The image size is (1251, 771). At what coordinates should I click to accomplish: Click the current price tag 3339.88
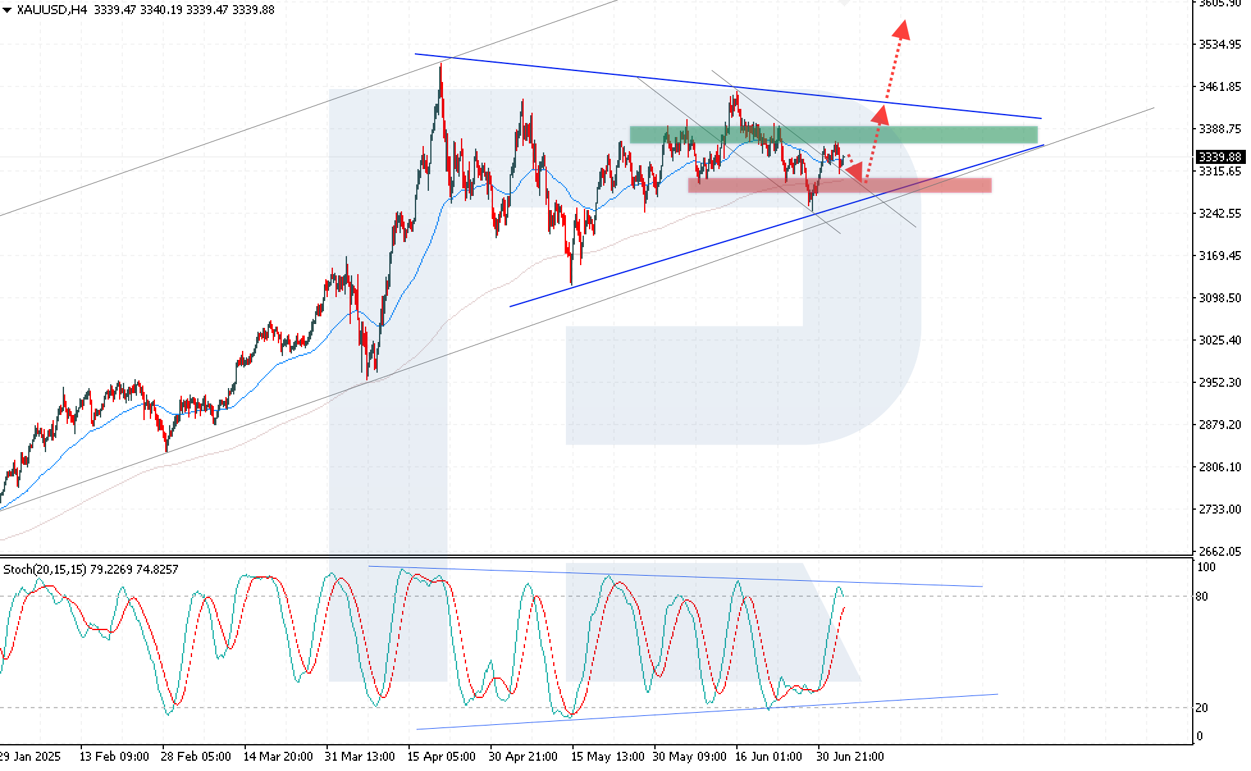click(1220, 157)
